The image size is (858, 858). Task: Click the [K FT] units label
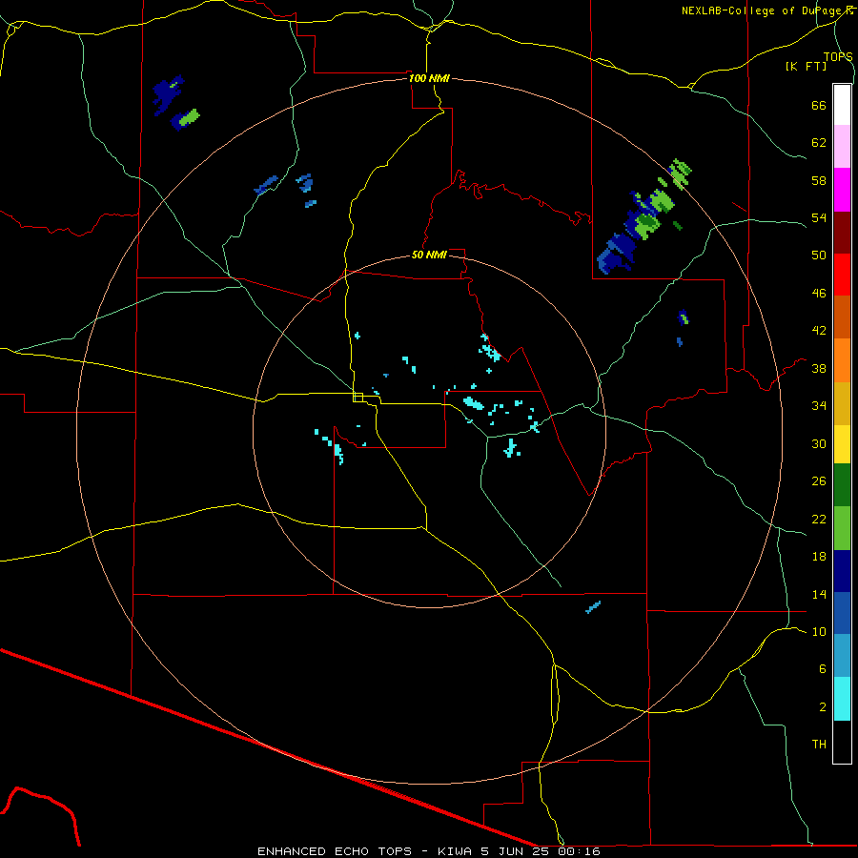pyautogui.click(x=806, y=66)
